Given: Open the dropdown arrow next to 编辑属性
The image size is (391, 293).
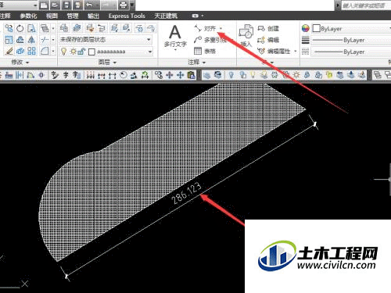Looking at the screenshot, I should (296, 52).
